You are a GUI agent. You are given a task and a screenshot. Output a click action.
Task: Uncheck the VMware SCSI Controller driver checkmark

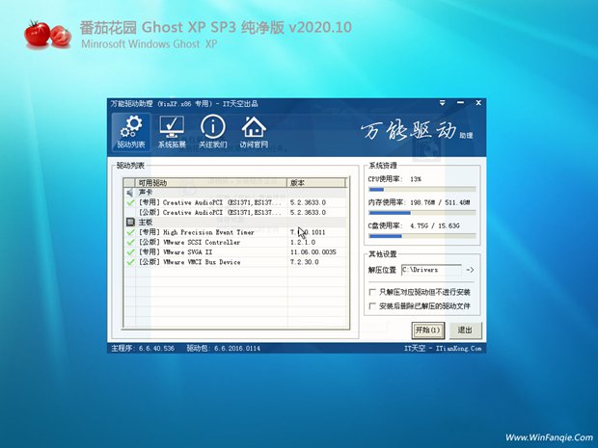[x=130, y=242]
